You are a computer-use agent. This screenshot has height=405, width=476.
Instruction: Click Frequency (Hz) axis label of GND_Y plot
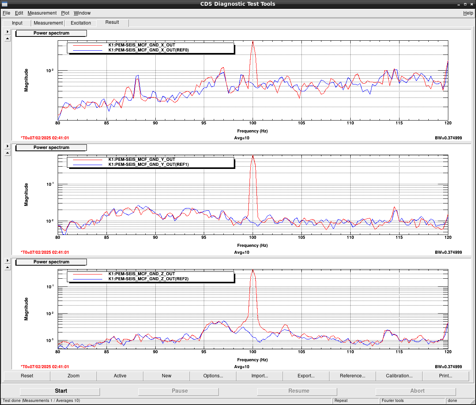point(252,245)
